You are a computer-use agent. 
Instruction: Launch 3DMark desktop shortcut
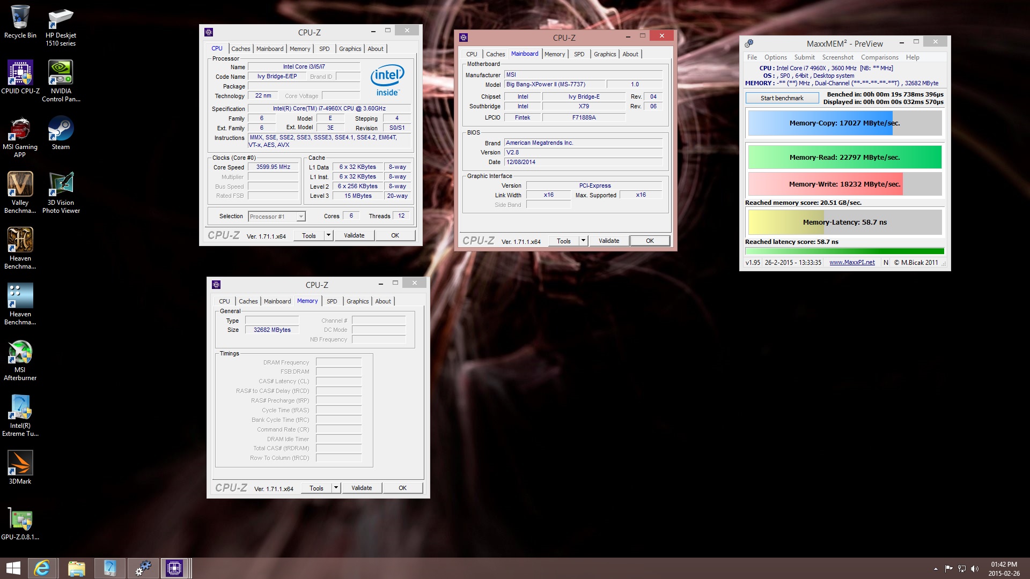(20, 468)
